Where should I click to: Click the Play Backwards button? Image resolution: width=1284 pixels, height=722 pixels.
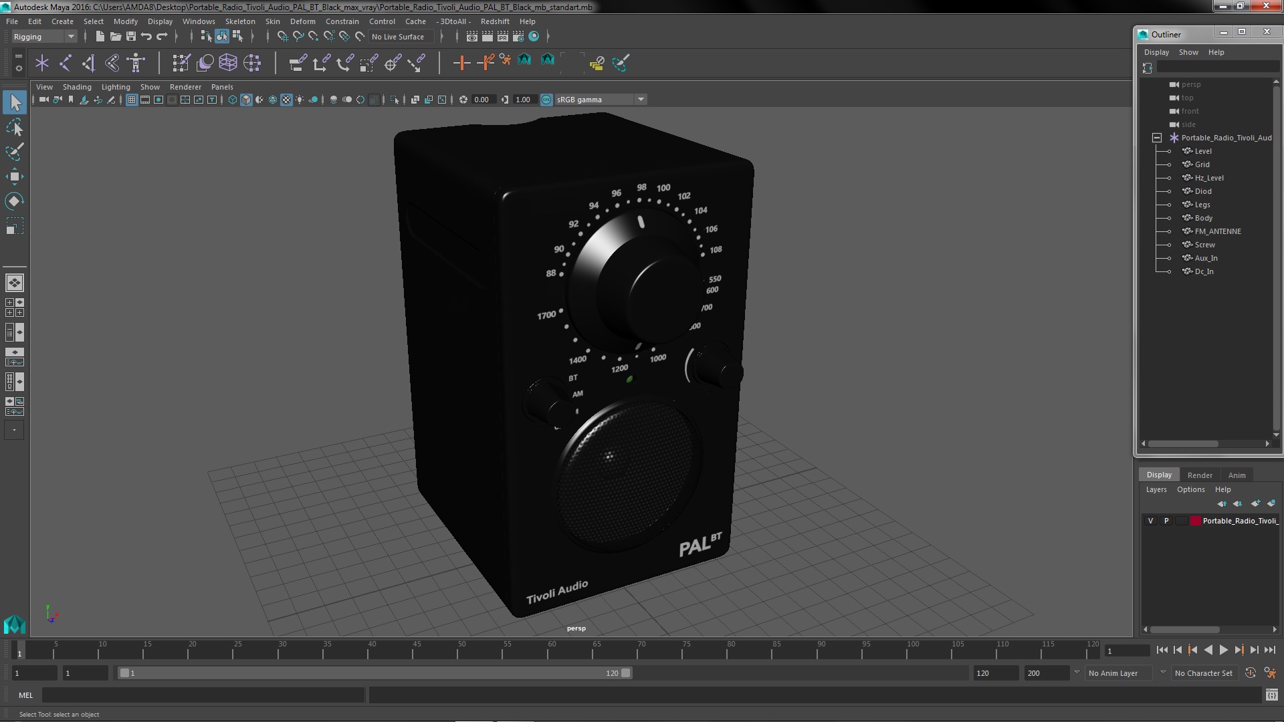click(1208, 650)
